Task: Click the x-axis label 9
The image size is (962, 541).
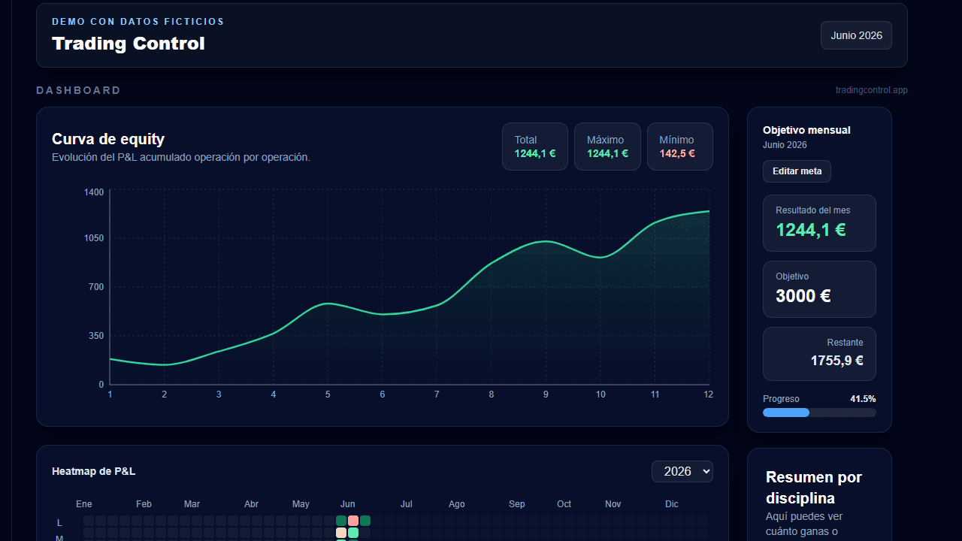Action: (x=546, y=394)
